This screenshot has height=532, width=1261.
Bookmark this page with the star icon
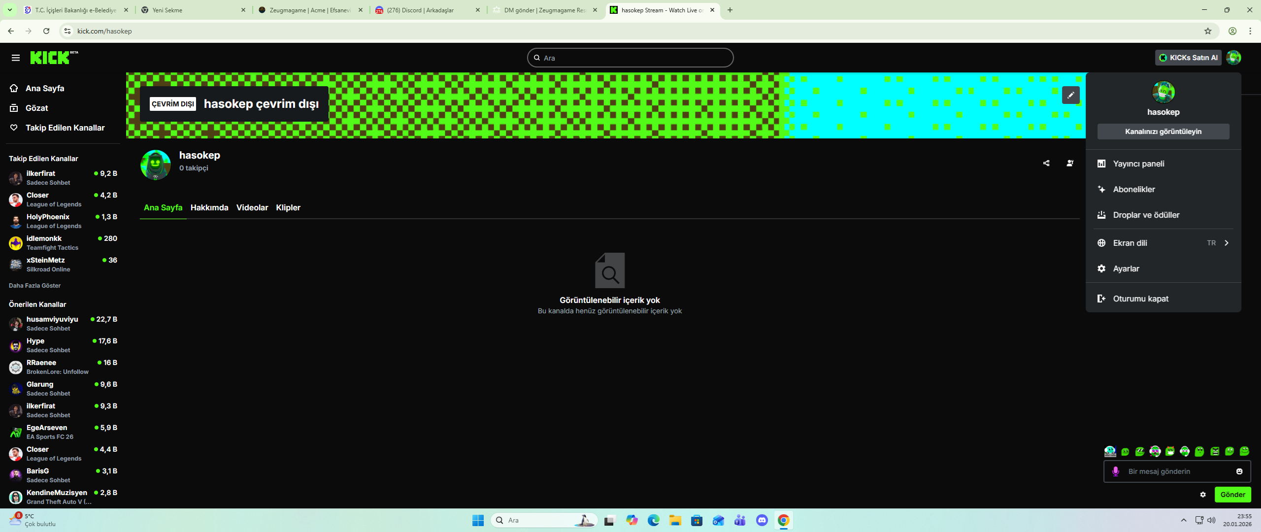click(x=1208, y=31)
